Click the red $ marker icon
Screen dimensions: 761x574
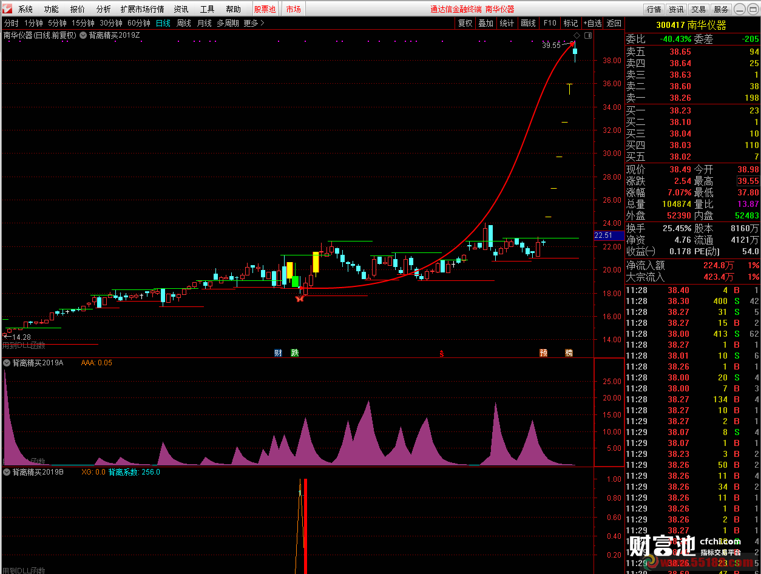442,354
